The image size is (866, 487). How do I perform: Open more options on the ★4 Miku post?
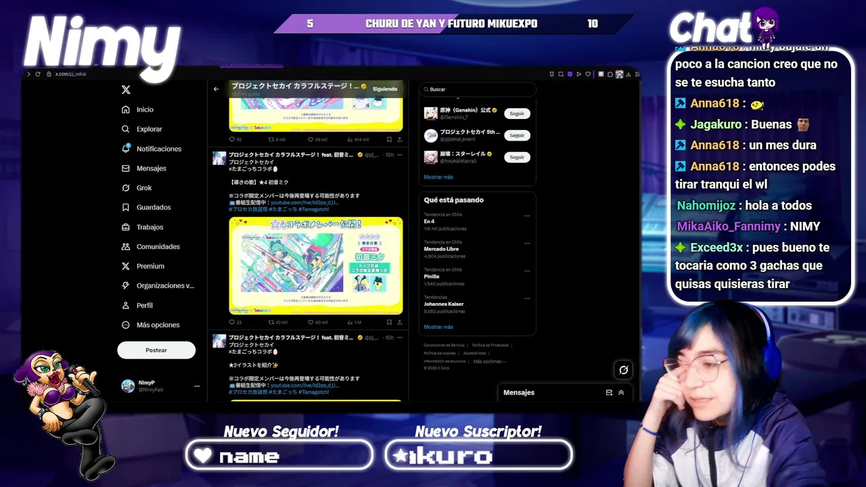pos(400,155)
